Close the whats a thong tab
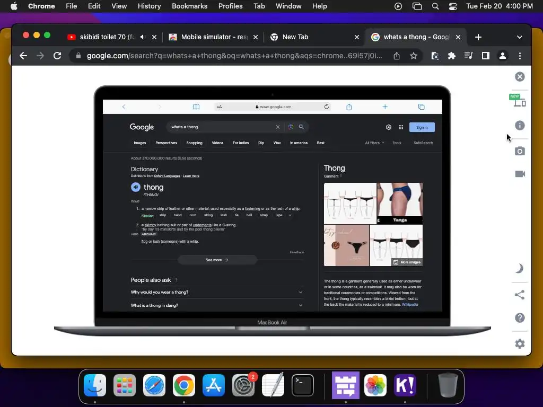Image resolution: width=543 pixels, height=407 pixels. [458, 37]
